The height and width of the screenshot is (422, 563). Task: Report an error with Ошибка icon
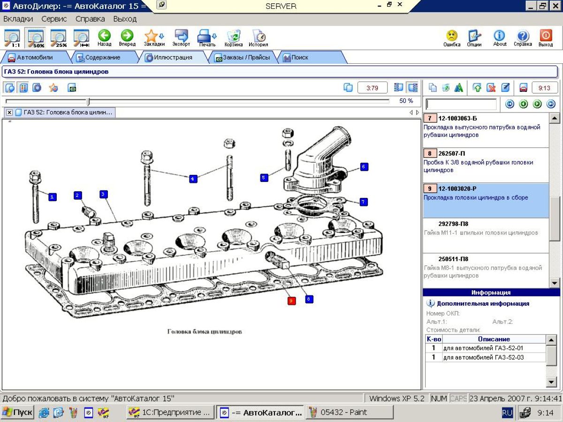tap(452, 38)
